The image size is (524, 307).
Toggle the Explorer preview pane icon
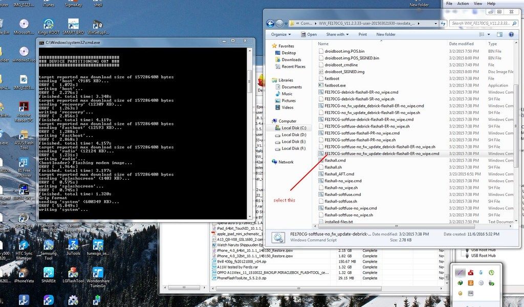[x=499, y=34]
